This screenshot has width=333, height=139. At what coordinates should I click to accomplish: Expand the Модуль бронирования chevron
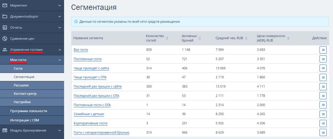click(60, 130)
